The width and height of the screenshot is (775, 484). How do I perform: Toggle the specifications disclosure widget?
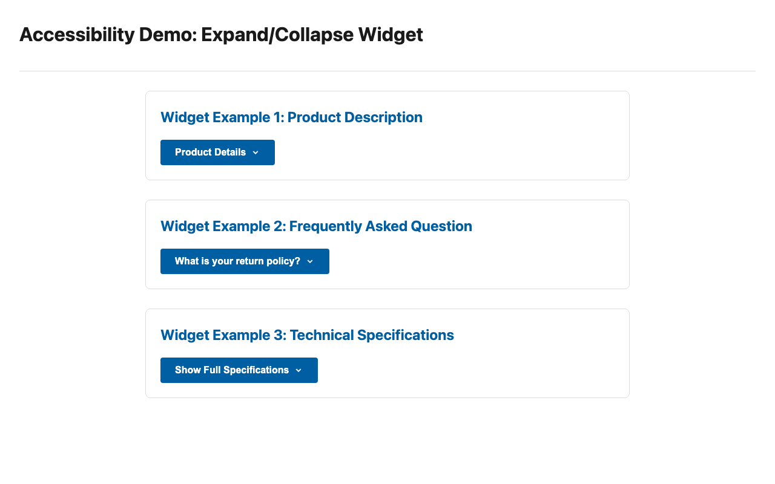click(239, 370)
